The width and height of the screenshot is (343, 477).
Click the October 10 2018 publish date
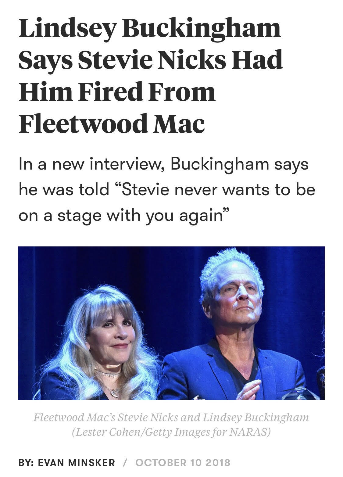click(x=183, y=462)
